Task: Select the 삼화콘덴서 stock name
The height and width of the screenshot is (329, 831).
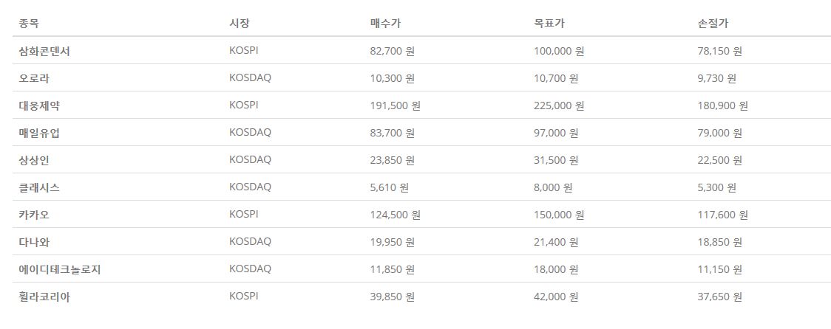Action: (44, 52)
